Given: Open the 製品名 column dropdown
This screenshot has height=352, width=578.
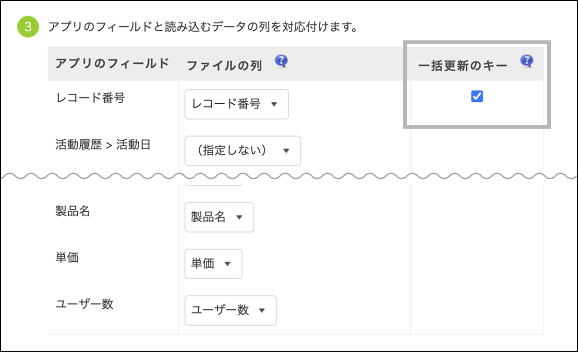Looking at the screenshot, I should tap(219, 217).
